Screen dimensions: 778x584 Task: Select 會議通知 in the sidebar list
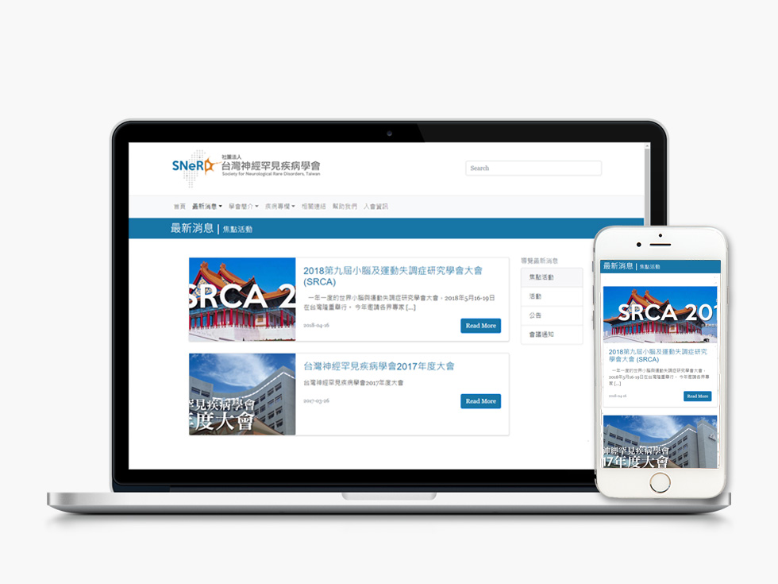tap(551, 335)
